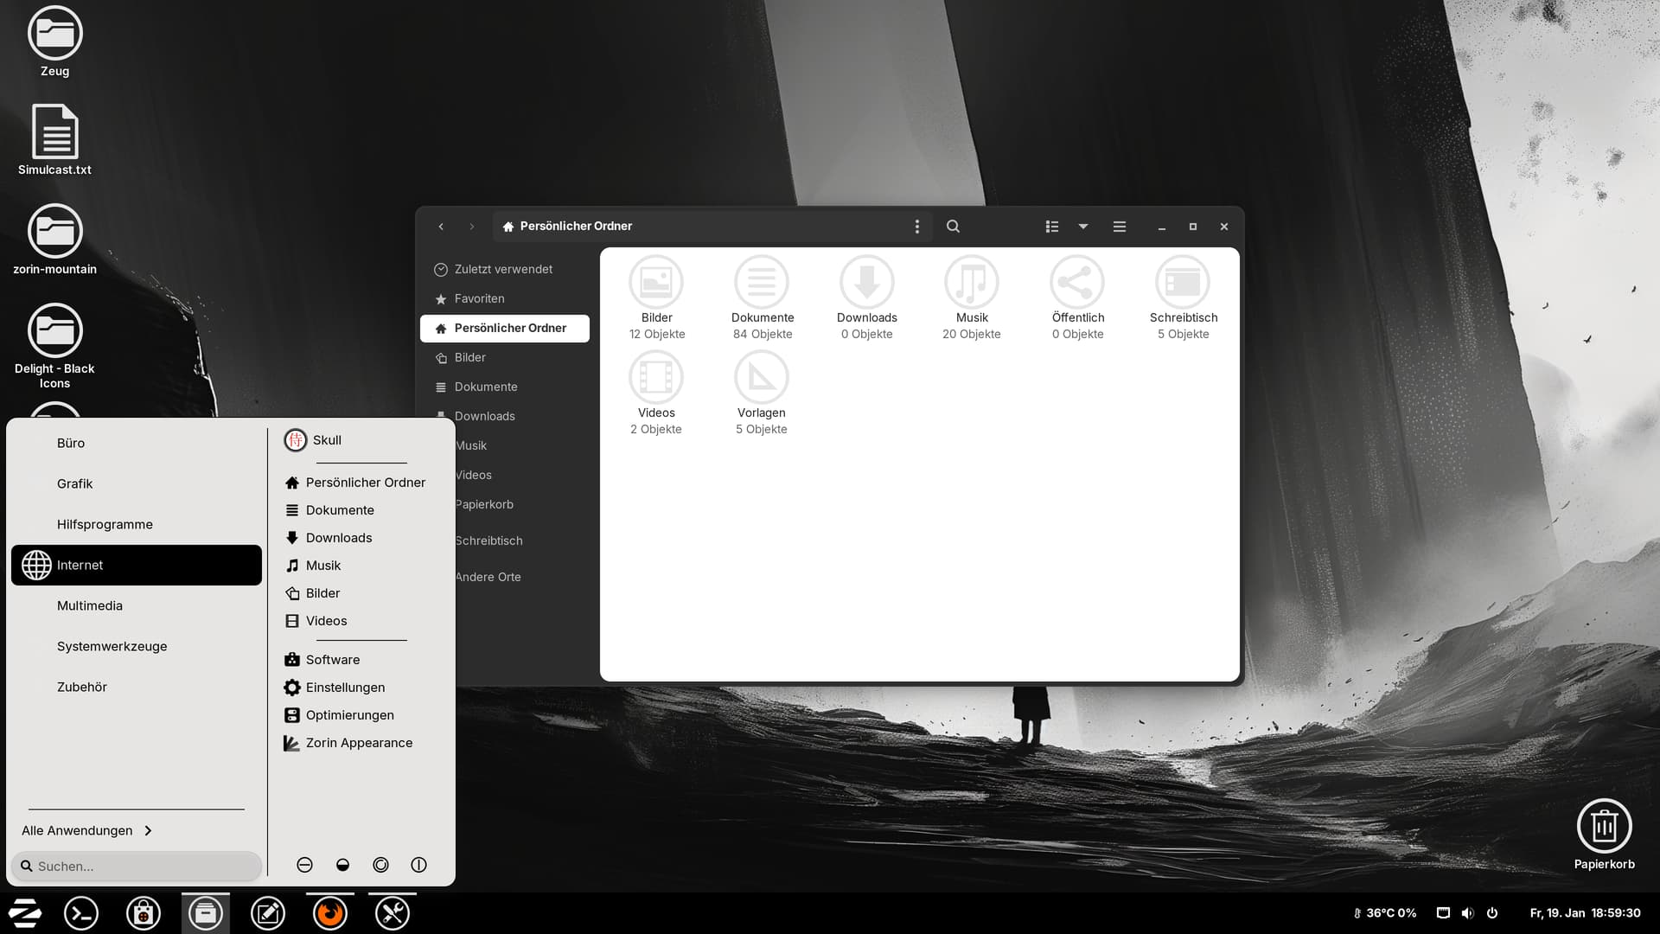Open the three-dot path menu

917,227
